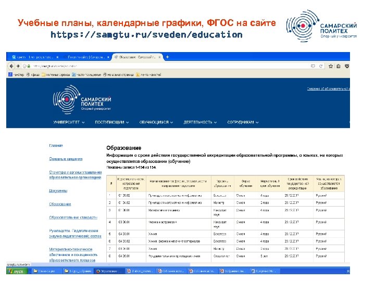The image size is (375, 281).
Task: Switch to the 'Поиск по сайту' tab
Action: (x=86, y=57)
